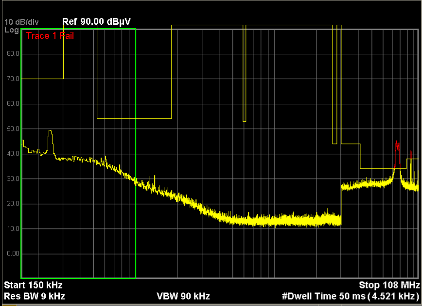Select the 50.0 dB gridline label

click(12, 129)
